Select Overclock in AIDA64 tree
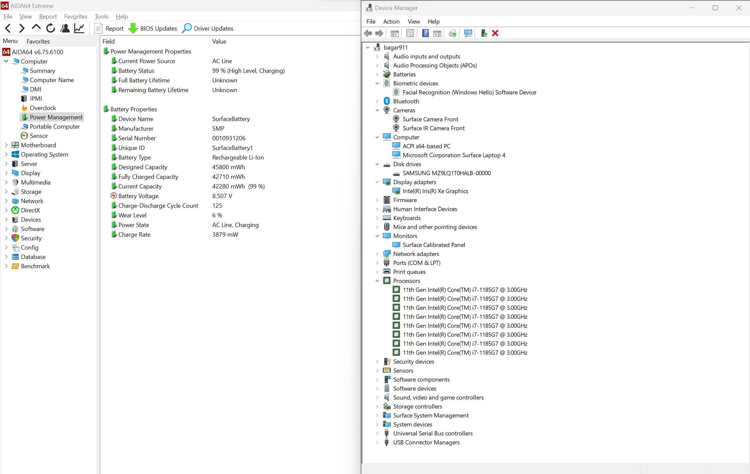The width and height of the screenshot is (750, 474). click(x=43, y=108)
